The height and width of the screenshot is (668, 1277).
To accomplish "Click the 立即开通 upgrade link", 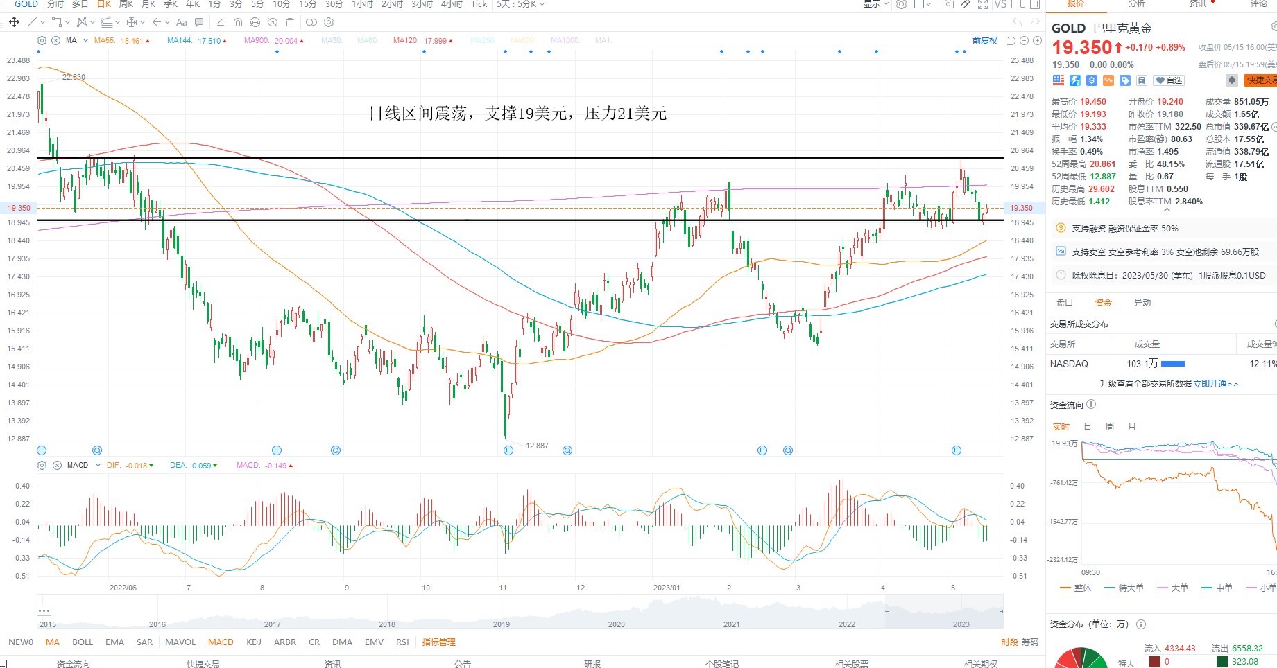I will pyautogui.click(x=1210, y=383).
